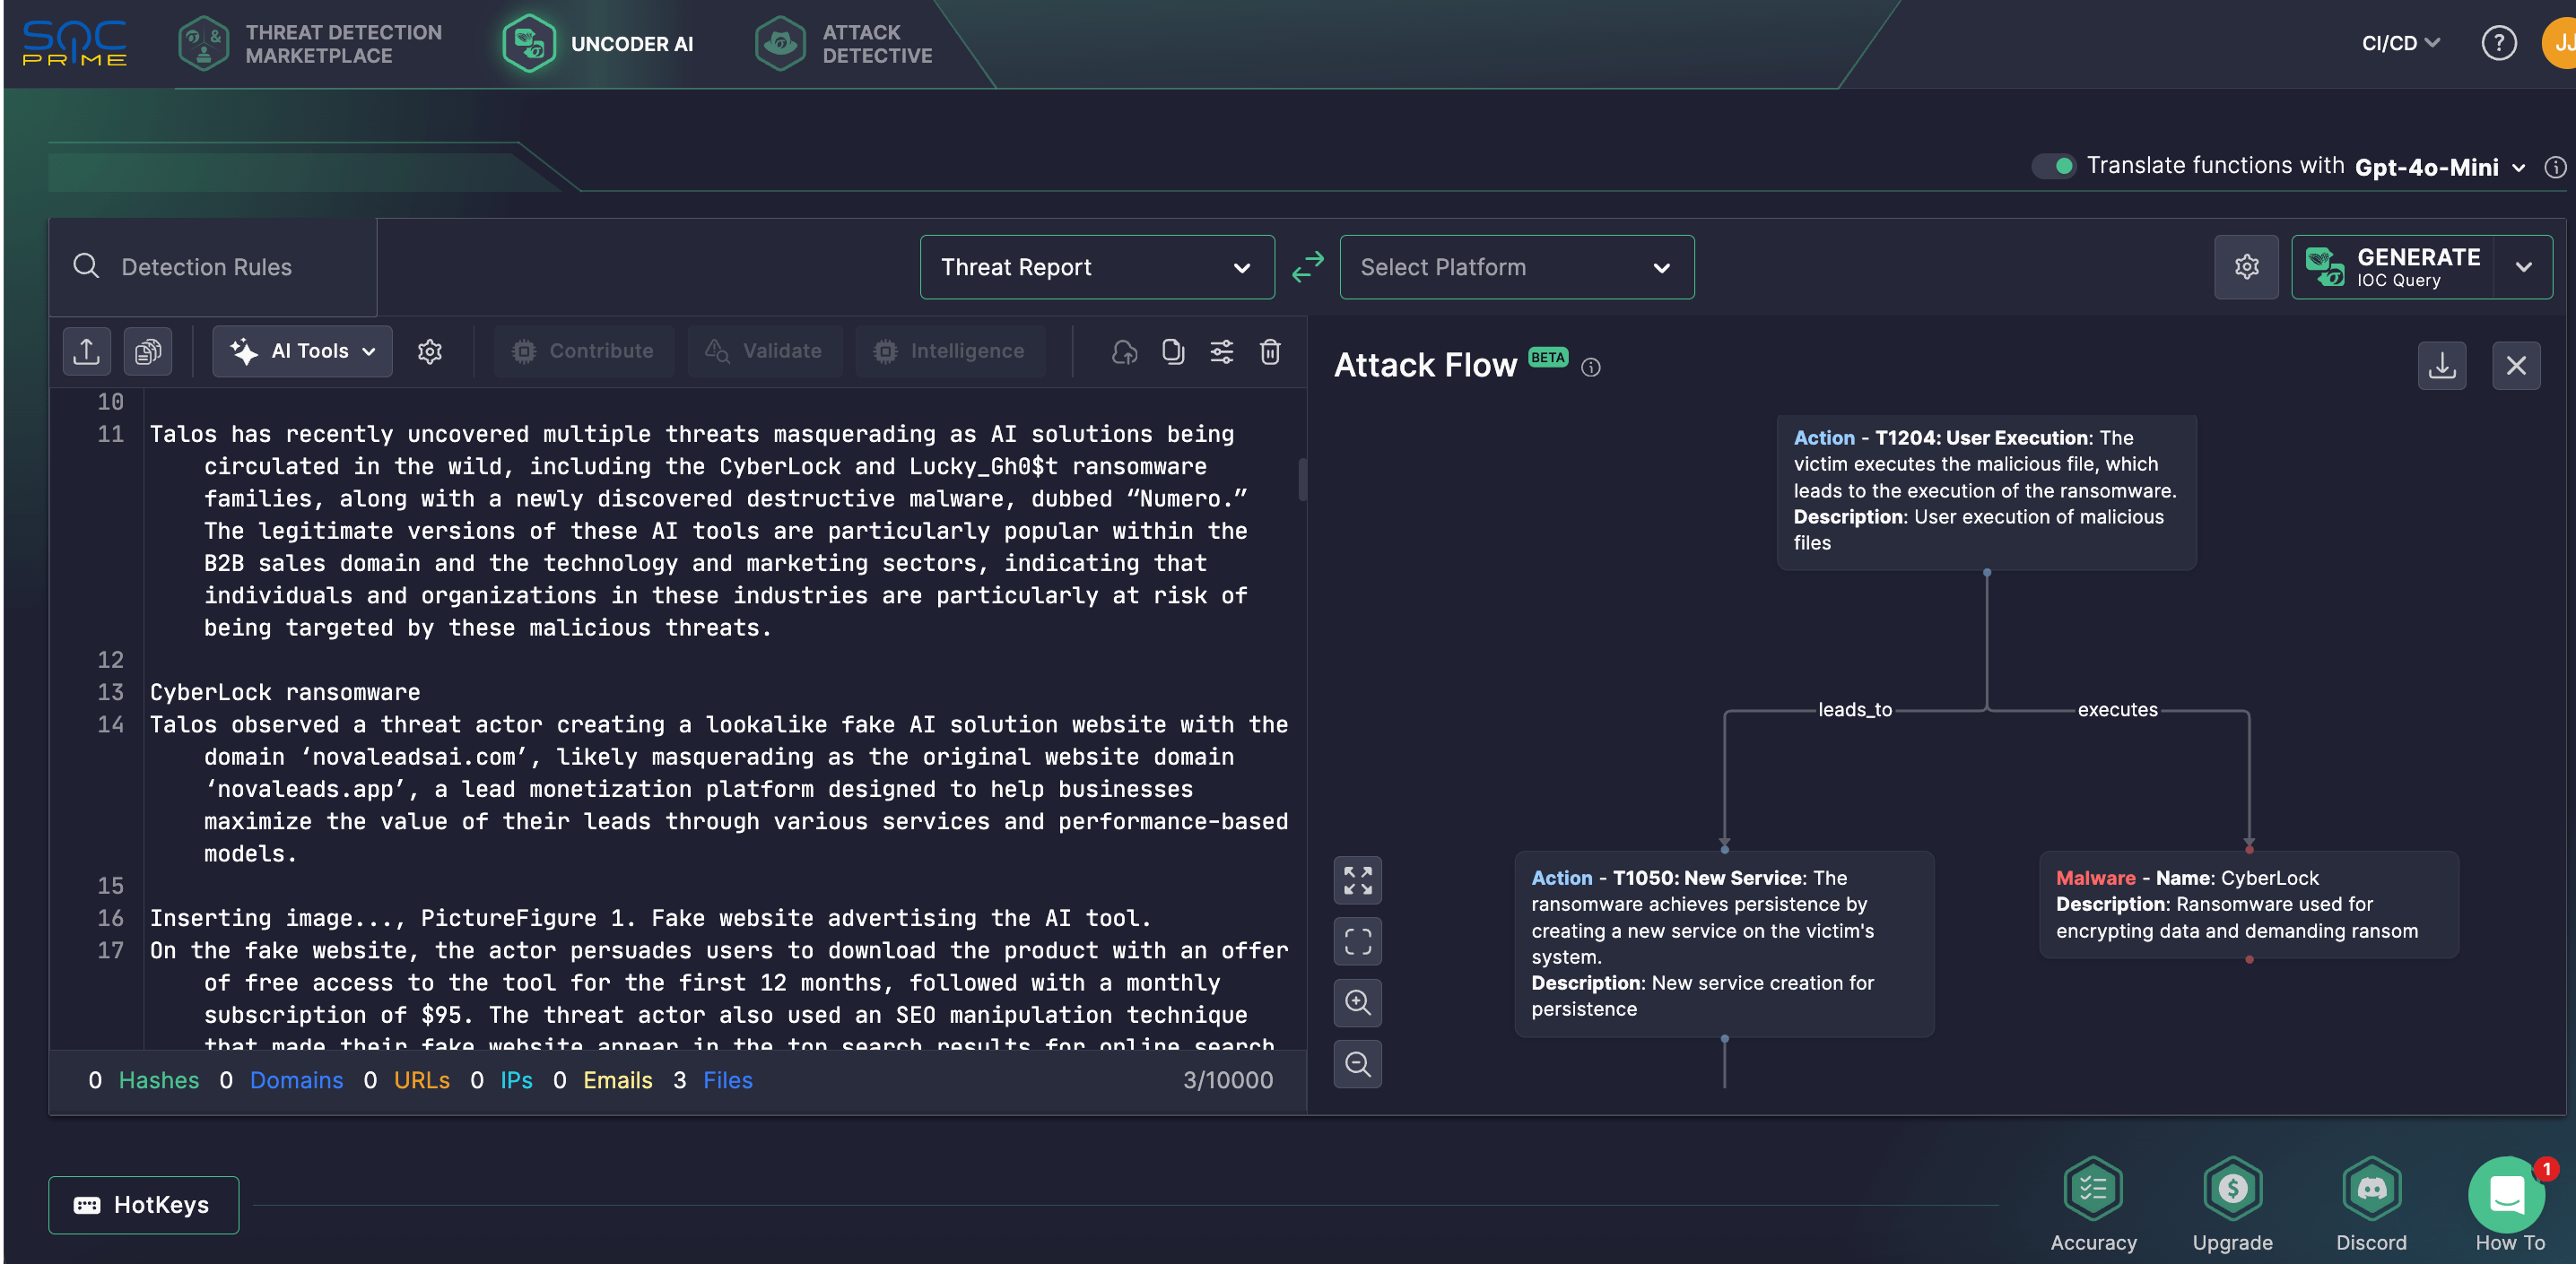
Task: Swap source and target platforms arrows
Action: (x=1307, y=267)
